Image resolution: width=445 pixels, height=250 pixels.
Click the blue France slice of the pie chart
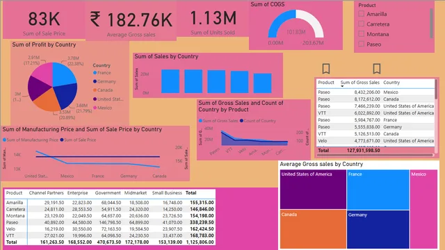click(x=63, y=74)
